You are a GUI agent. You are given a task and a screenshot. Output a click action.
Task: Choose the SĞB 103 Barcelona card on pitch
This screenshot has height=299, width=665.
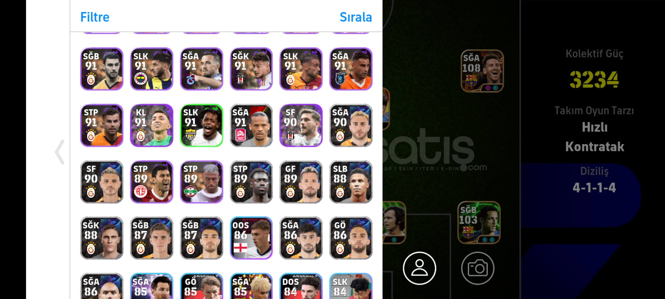(x=479, y=222)
